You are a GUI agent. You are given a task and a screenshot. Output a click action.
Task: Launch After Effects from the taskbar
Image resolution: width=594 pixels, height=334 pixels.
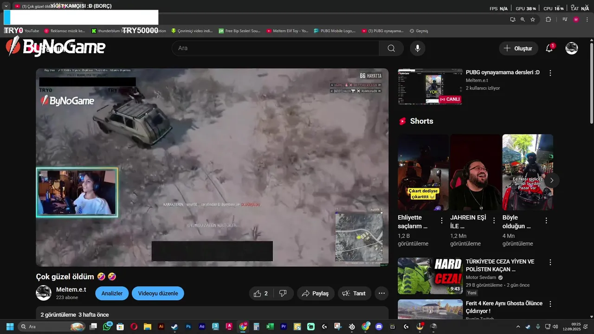(x=202, y=327)
